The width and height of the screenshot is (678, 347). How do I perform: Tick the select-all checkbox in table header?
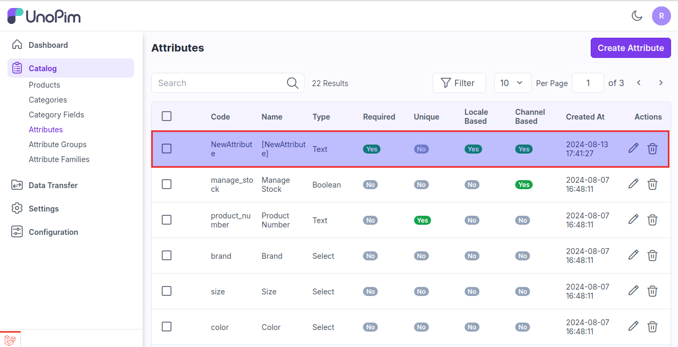click(x=167, y=116)
